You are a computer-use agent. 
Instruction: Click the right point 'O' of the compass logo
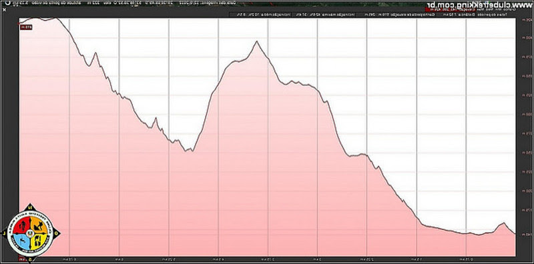[57, 233]
